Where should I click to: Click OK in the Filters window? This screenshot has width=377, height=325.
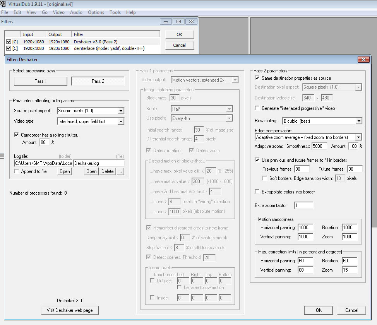(179, 34)
